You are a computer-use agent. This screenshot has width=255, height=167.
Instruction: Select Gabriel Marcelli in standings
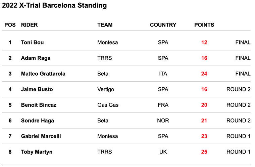41,136
